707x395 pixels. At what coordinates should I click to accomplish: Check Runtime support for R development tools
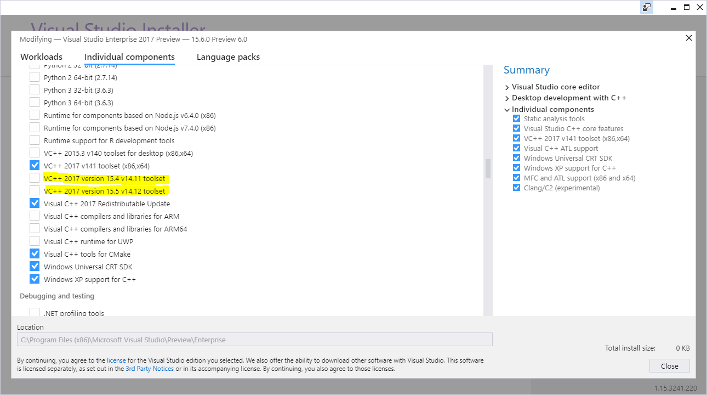tap(35, 140)
